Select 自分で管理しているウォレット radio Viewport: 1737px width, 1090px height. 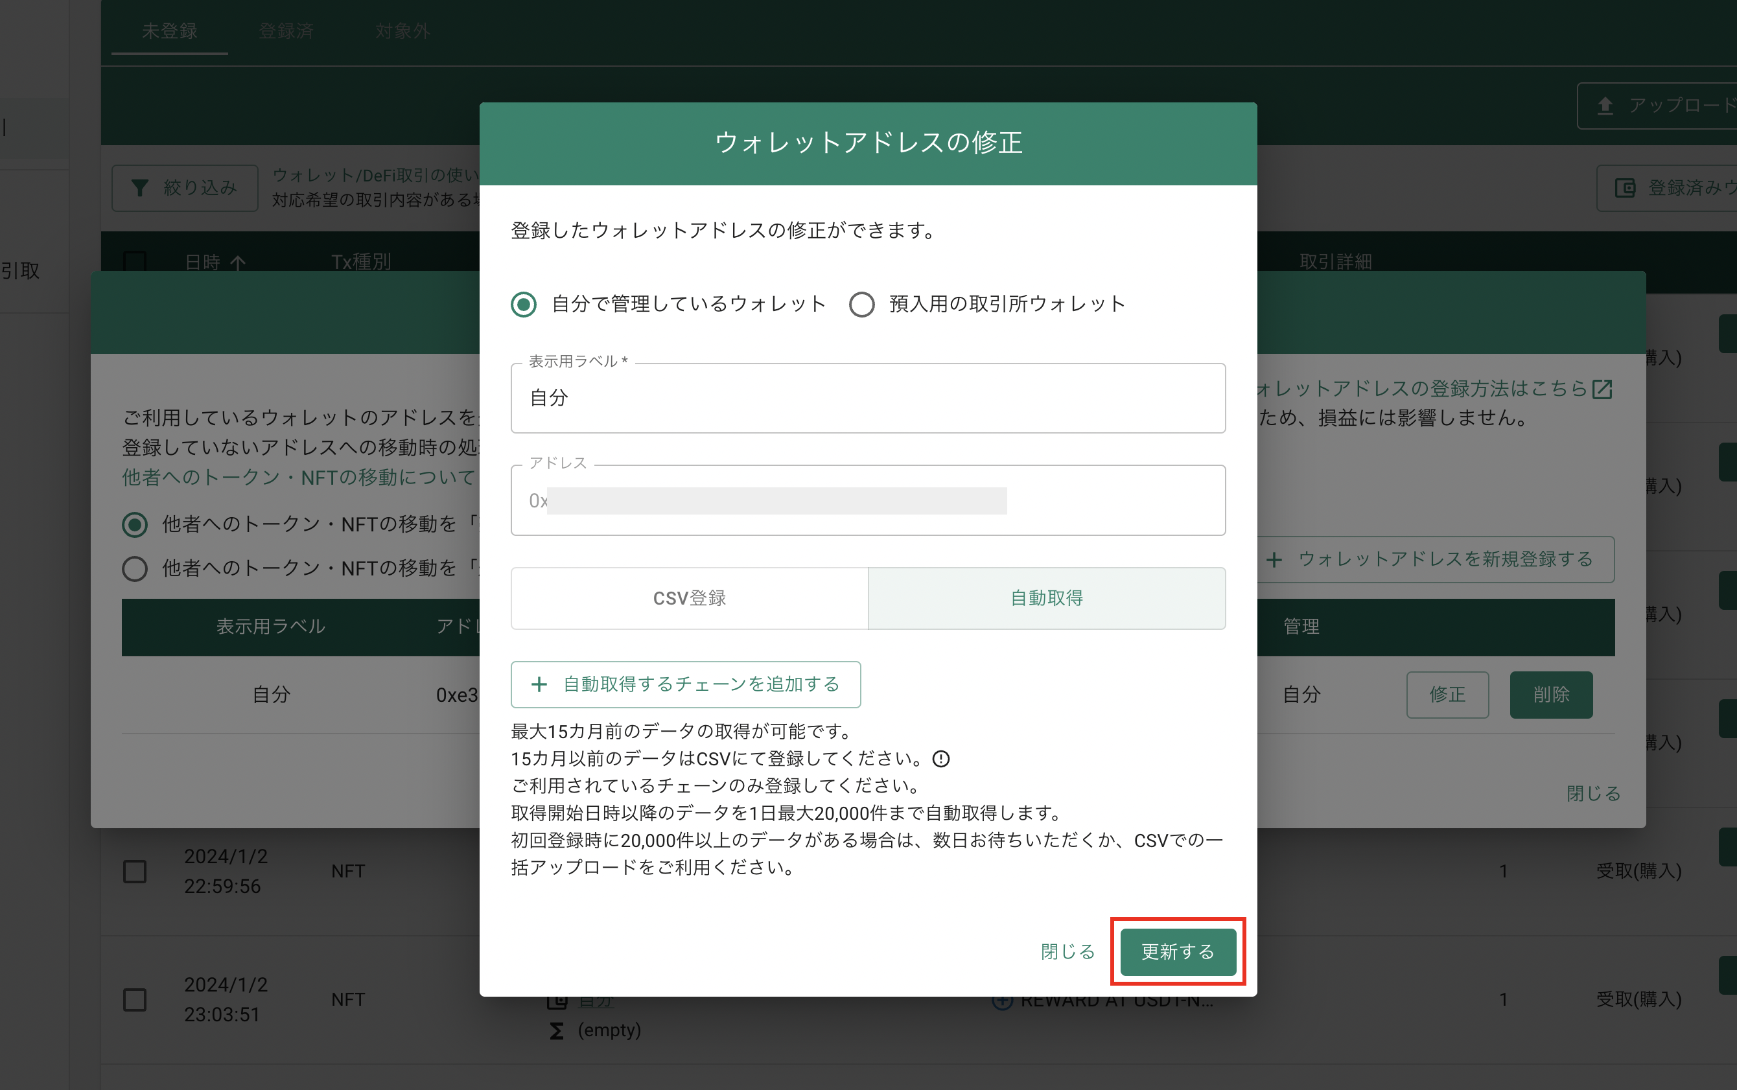524,304
